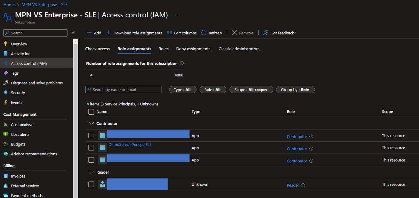Viewport: 419px width, 198px height.
Task: Click the Tags icon in sidebar
Action: click(x=5, y=73)
